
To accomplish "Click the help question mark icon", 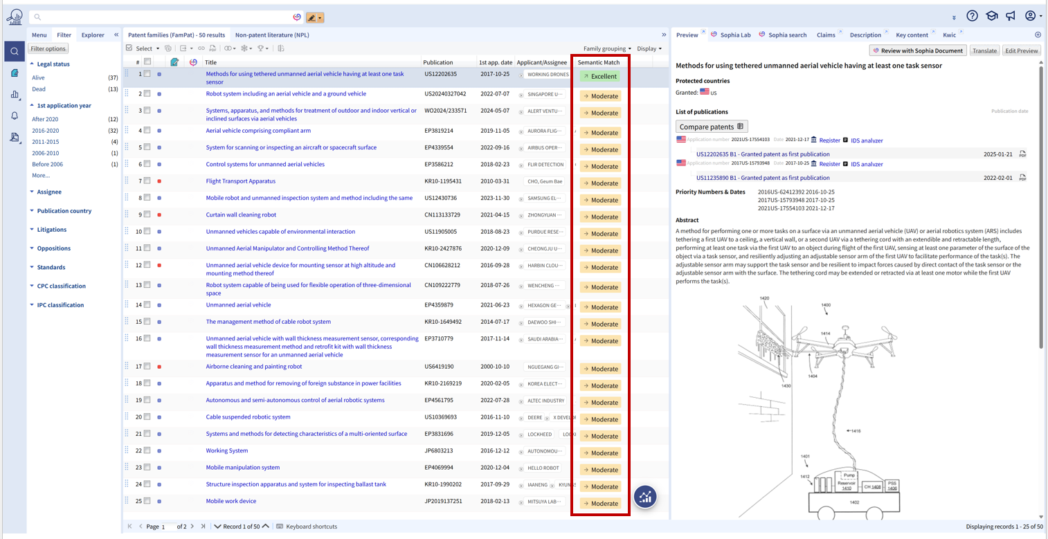I will (972, 16).
